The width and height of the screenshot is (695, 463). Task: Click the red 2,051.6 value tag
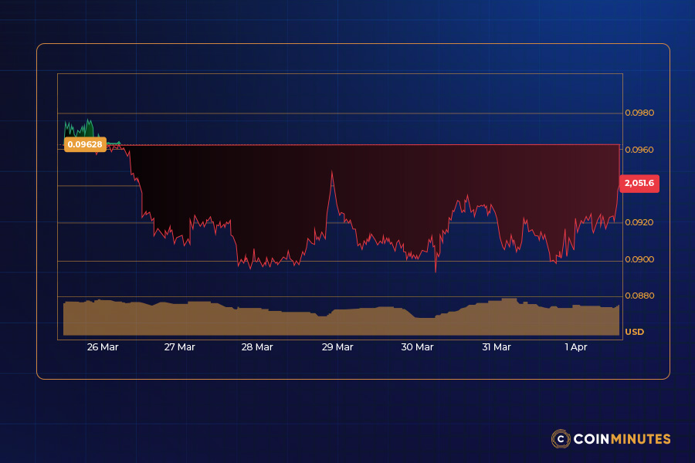pyautogui.click(x=639, y=183)
